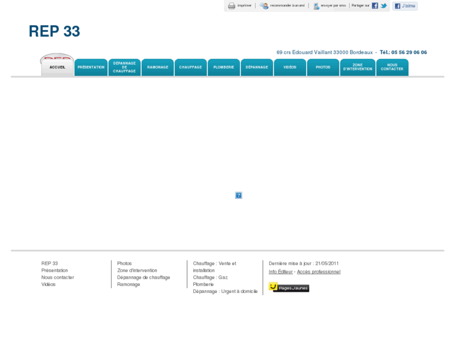This screenshot has height=342, width=456.
Task: Click the footer REP 33 link
Action: (x=50, y=264)
